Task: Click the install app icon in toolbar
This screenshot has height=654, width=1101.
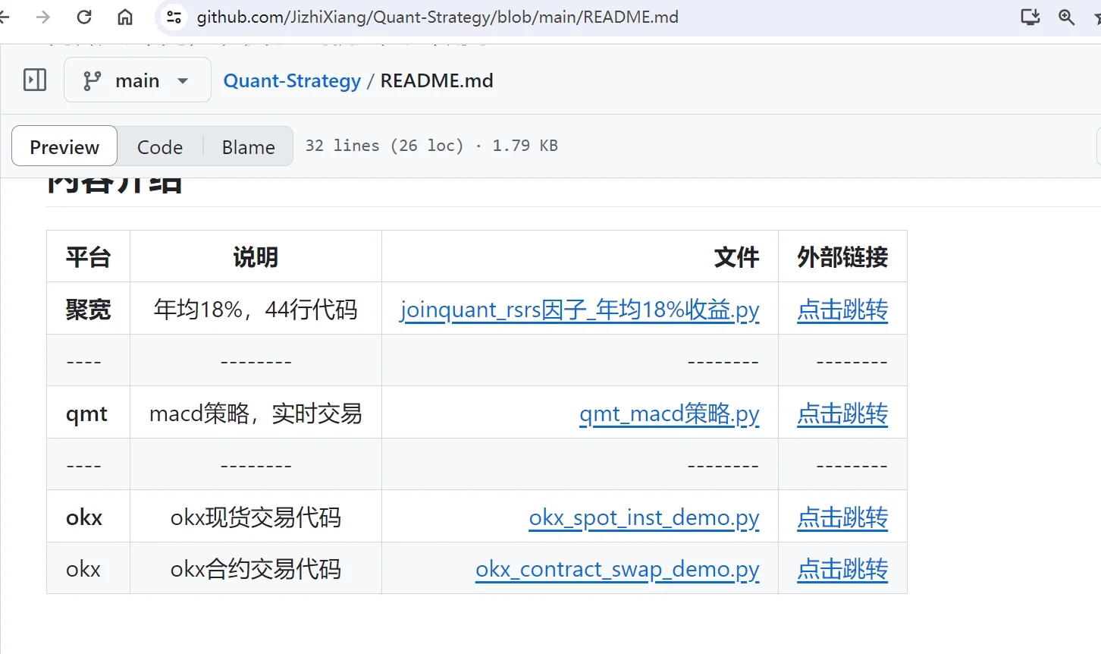Action: (1030, 17)
